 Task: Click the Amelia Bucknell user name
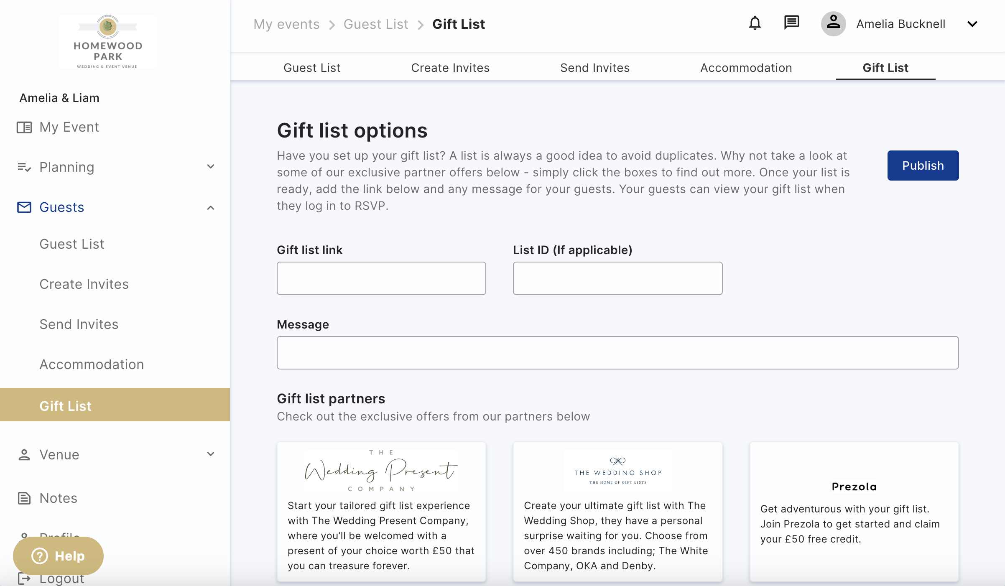click(x=900, y=24)
